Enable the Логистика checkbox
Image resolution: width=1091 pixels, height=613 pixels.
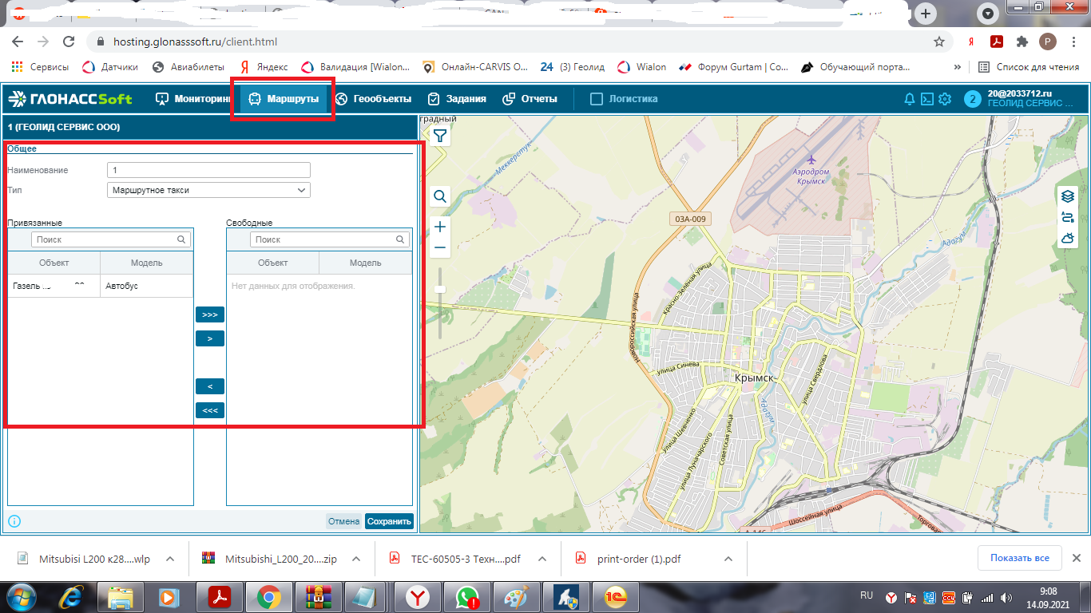pyautogui.click(x=596, y=99)
